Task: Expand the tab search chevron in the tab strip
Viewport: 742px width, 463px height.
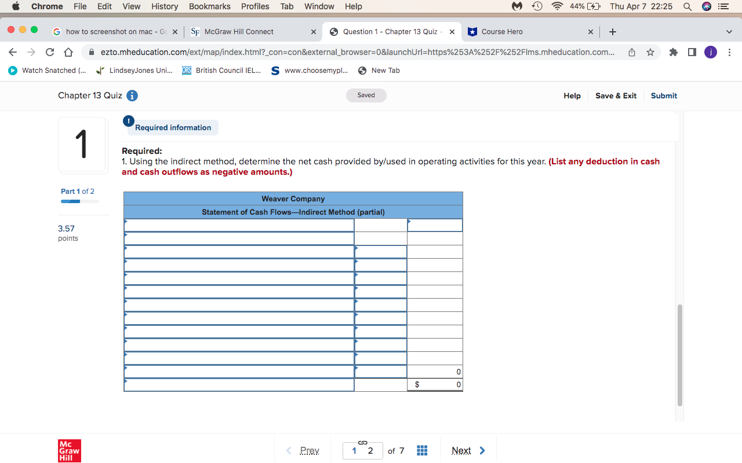Action: click(729, 32)
